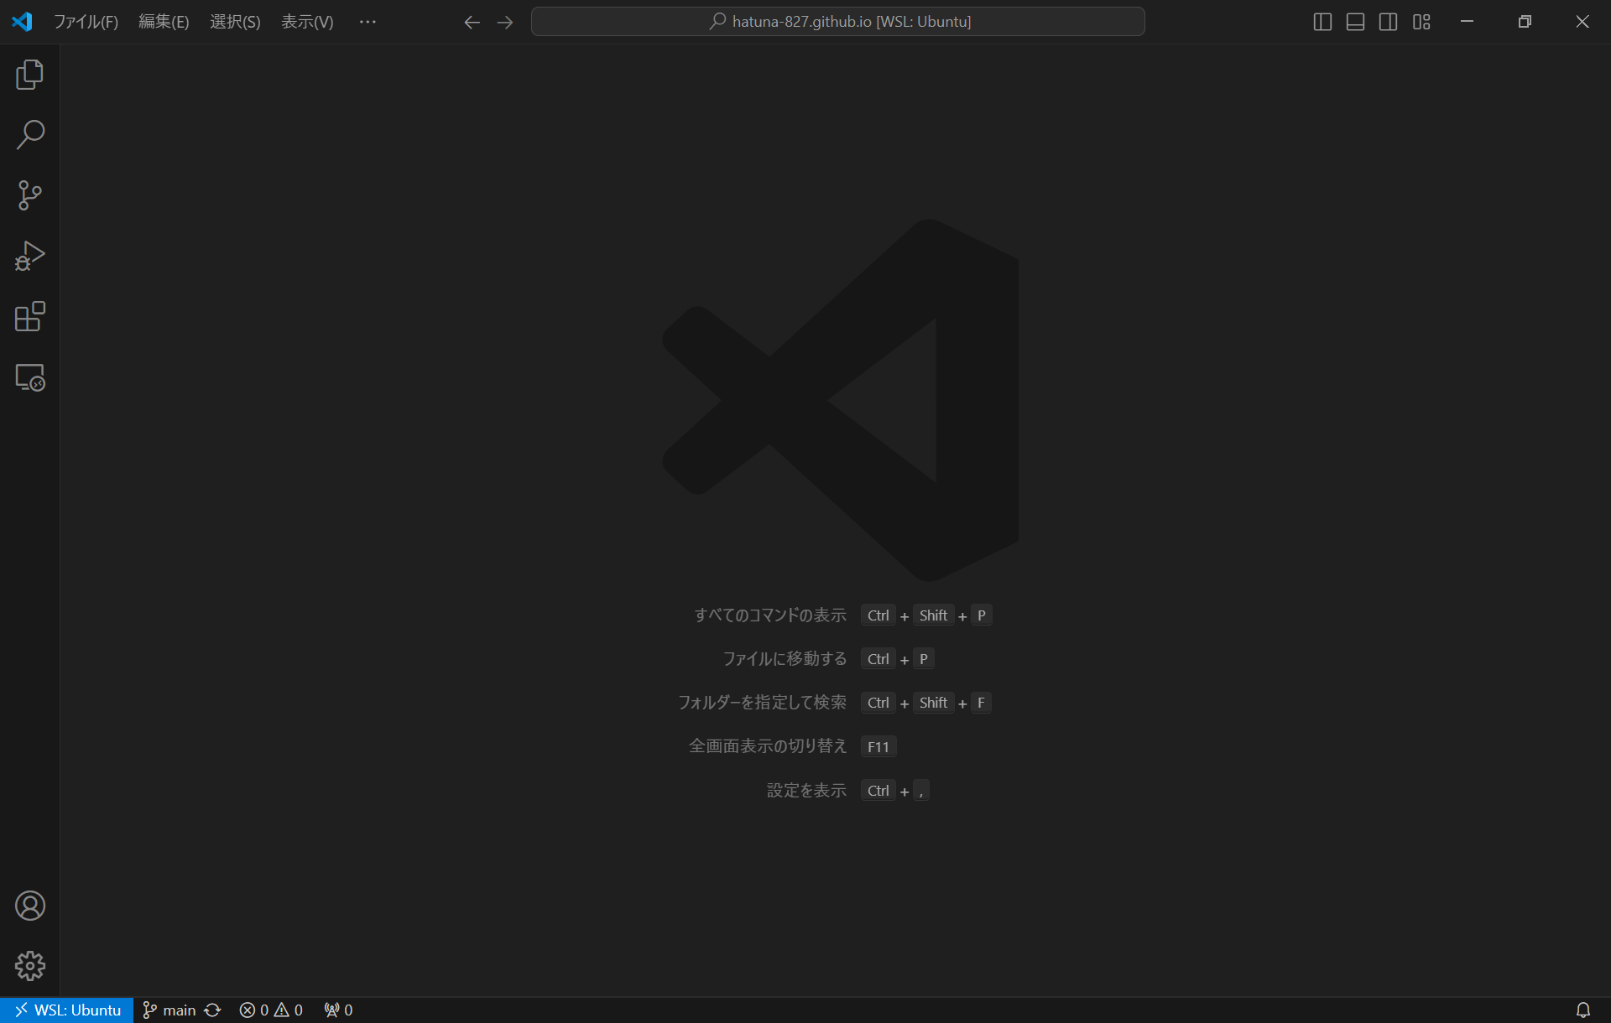
Task: Open the 表示(V) menu
Action: coord(307,22)
